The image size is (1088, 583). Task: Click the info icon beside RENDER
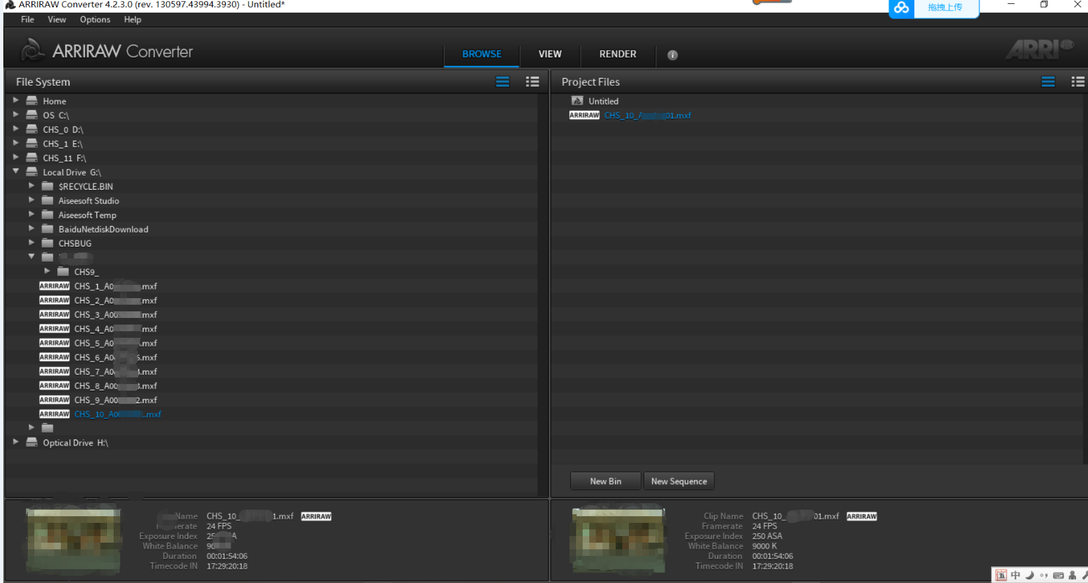[672, 55]
